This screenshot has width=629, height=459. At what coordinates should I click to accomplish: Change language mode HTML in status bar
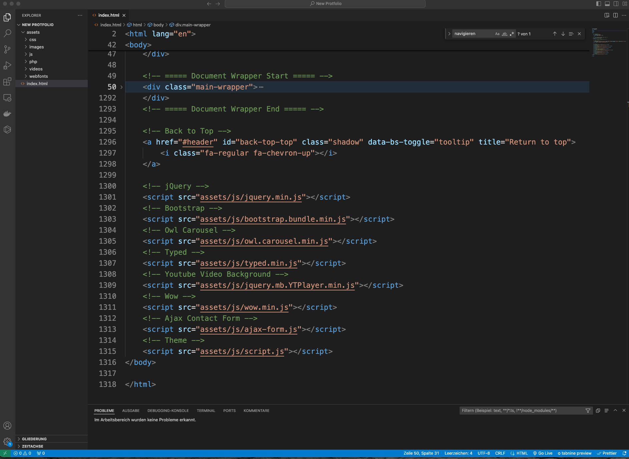(x=522, y=453)
